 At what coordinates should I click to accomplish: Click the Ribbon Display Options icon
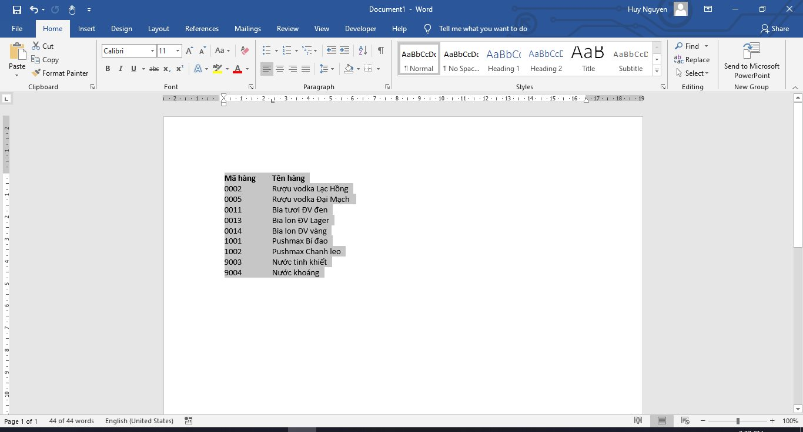tap(708, 9)
